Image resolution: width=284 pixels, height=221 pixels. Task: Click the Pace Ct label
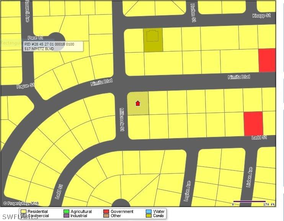pos(35,37)
